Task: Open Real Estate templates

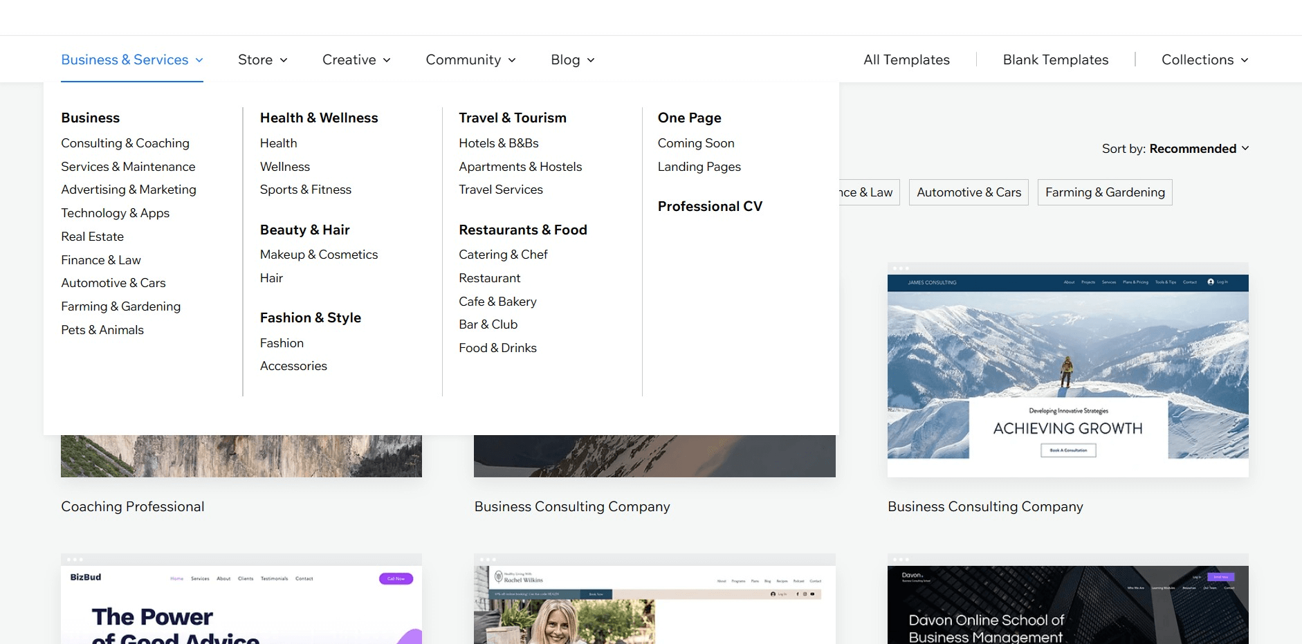Action: coord(92,236)
